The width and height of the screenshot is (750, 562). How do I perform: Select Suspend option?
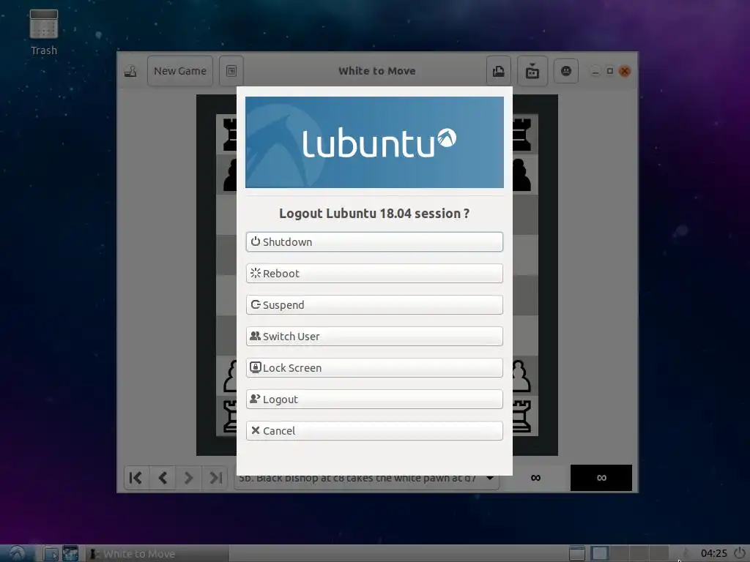[374, 305]
